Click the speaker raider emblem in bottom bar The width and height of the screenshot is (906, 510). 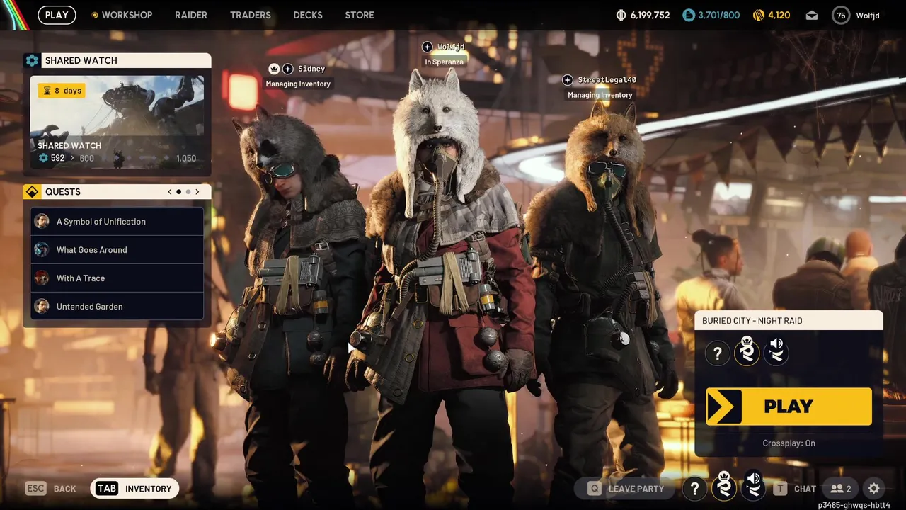click(x=753, y=487)
